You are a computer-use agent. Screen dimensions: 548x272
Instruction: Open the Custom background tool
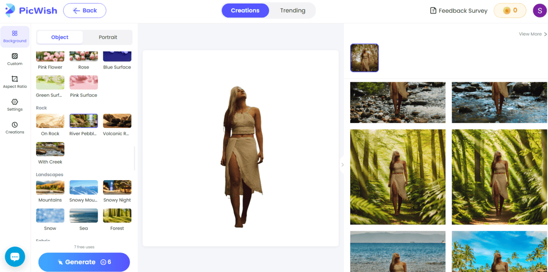[15, 59]
